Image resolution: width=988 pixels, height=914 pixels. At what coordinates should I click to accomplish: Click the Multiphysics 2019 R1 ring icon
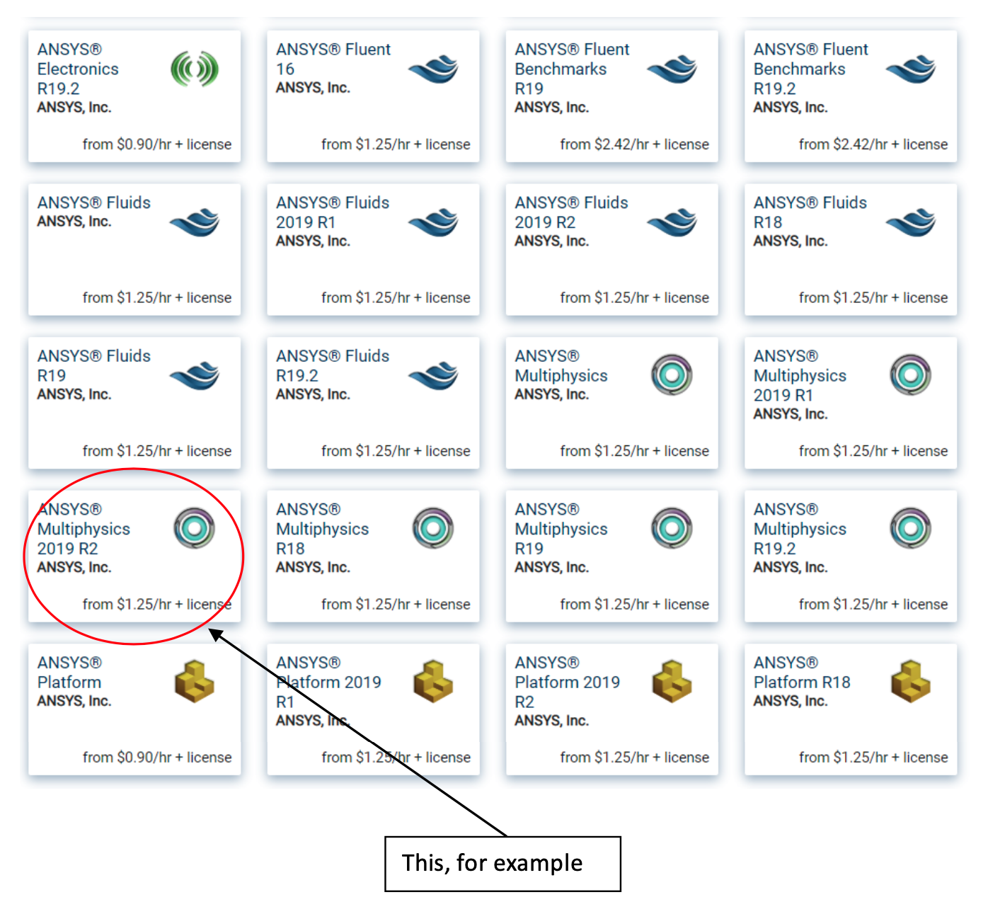(x=911, y=375)
